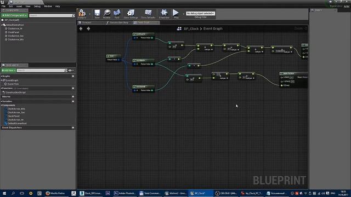The width and height of the screenshot is (351, 197).
Task: Click the taskbar search magnifier icon
Action: [13, 193]
